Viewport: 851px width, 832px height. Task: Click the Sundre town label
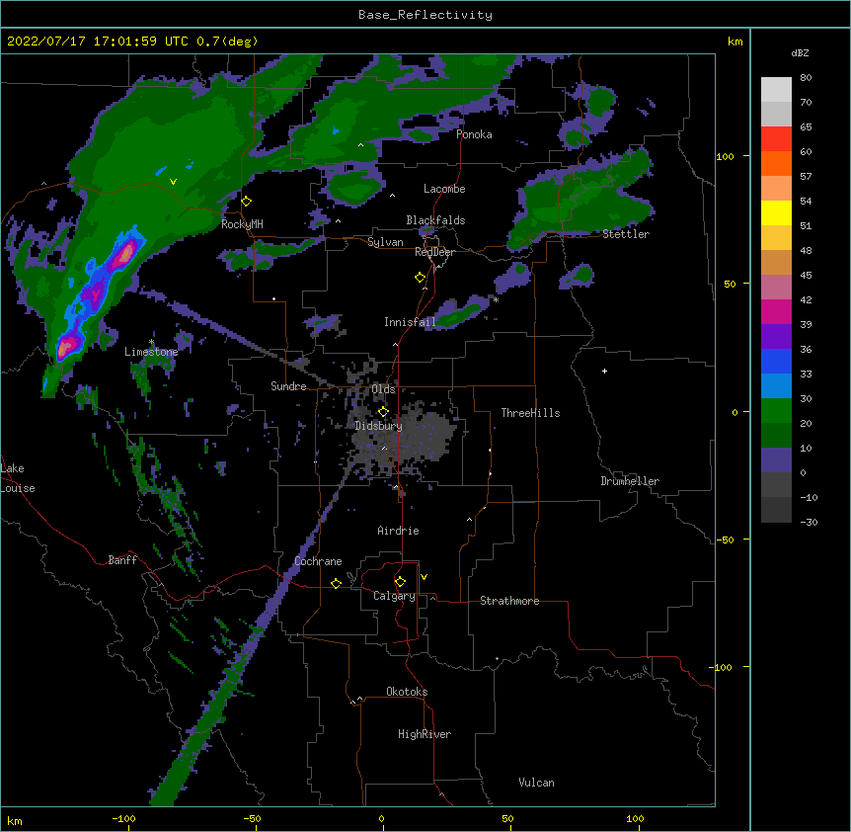tap(288, 386)
